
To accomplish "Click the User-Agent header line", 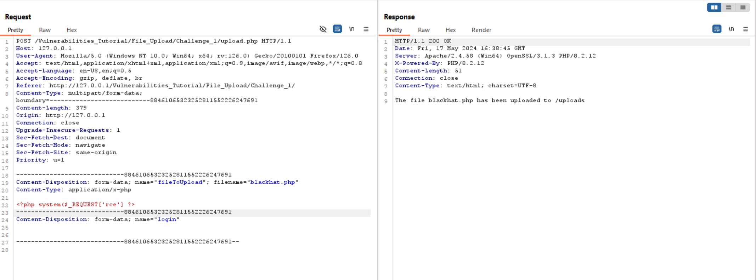I will 187,56.
